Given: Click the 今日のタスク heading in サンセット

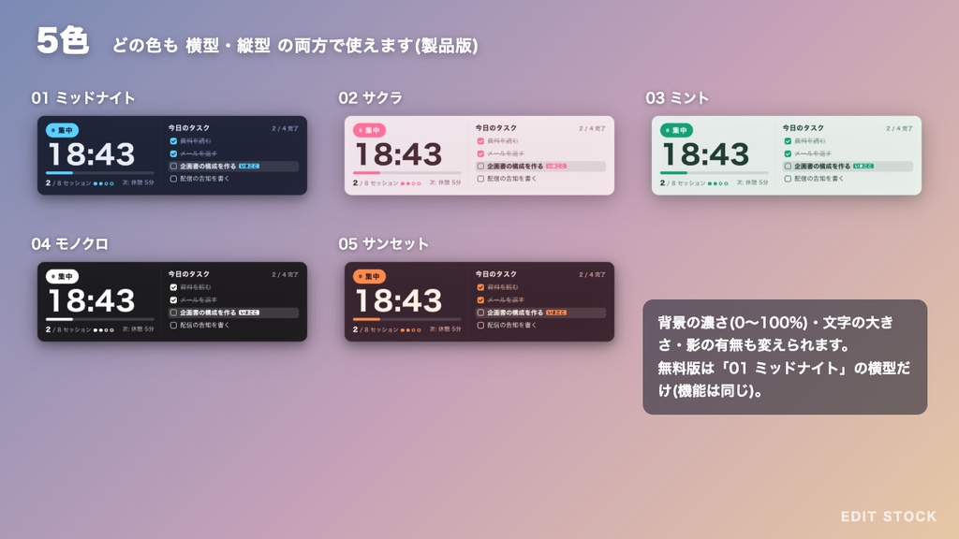Looking at the screenshot, I should [x=496, y=274].
